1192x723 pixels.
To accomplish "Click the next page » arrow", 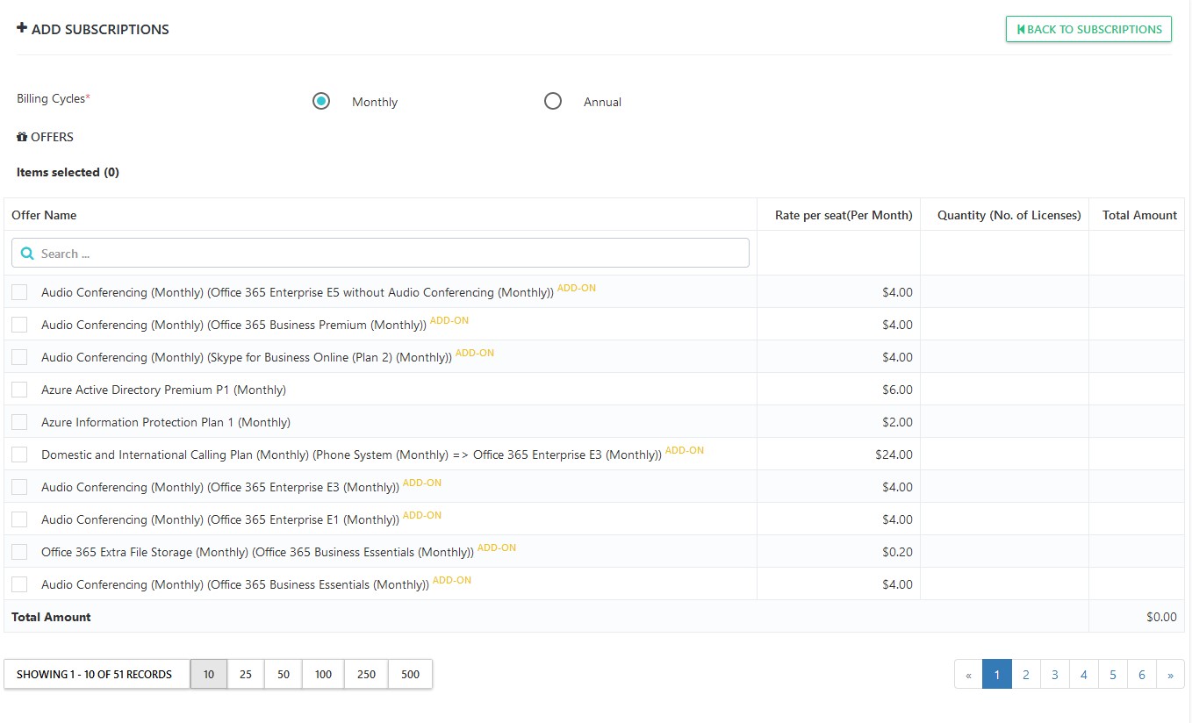I will click(1171, 674).
